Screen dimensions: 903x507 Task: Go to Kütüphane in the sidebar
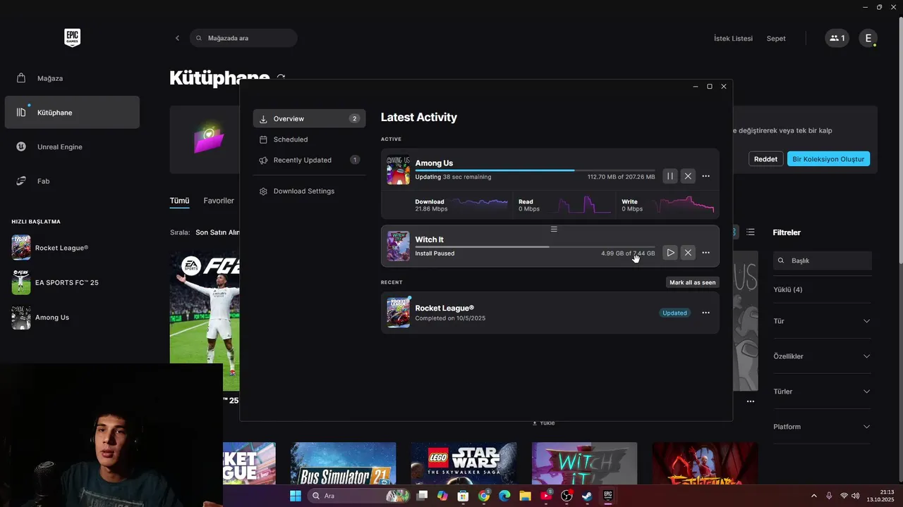pos(72,113)
